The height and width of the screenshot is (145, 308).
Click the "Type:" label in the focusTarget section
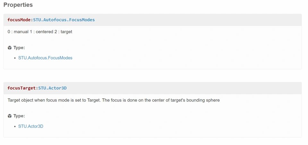pyautogui.click(x=19, y=116)
